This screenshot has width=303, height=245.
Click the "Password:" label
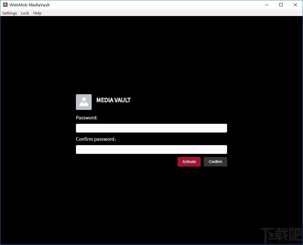tap(87, 118)
